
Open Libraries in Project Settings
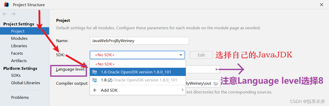(19, 46)
